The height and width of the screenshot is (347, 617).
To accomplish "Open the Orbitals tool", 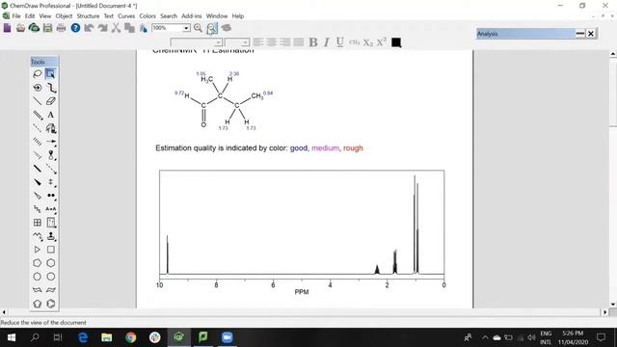I will [51, 155].
